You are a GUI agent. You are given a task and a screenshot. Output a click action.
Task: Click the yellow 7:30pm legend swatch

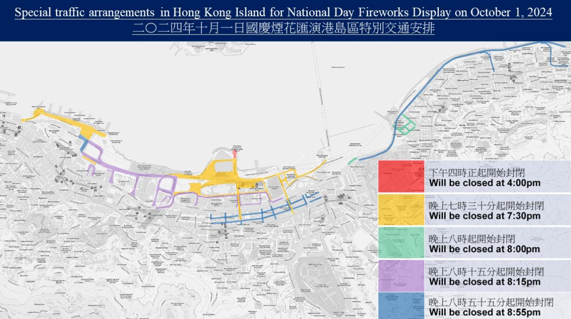401,210
